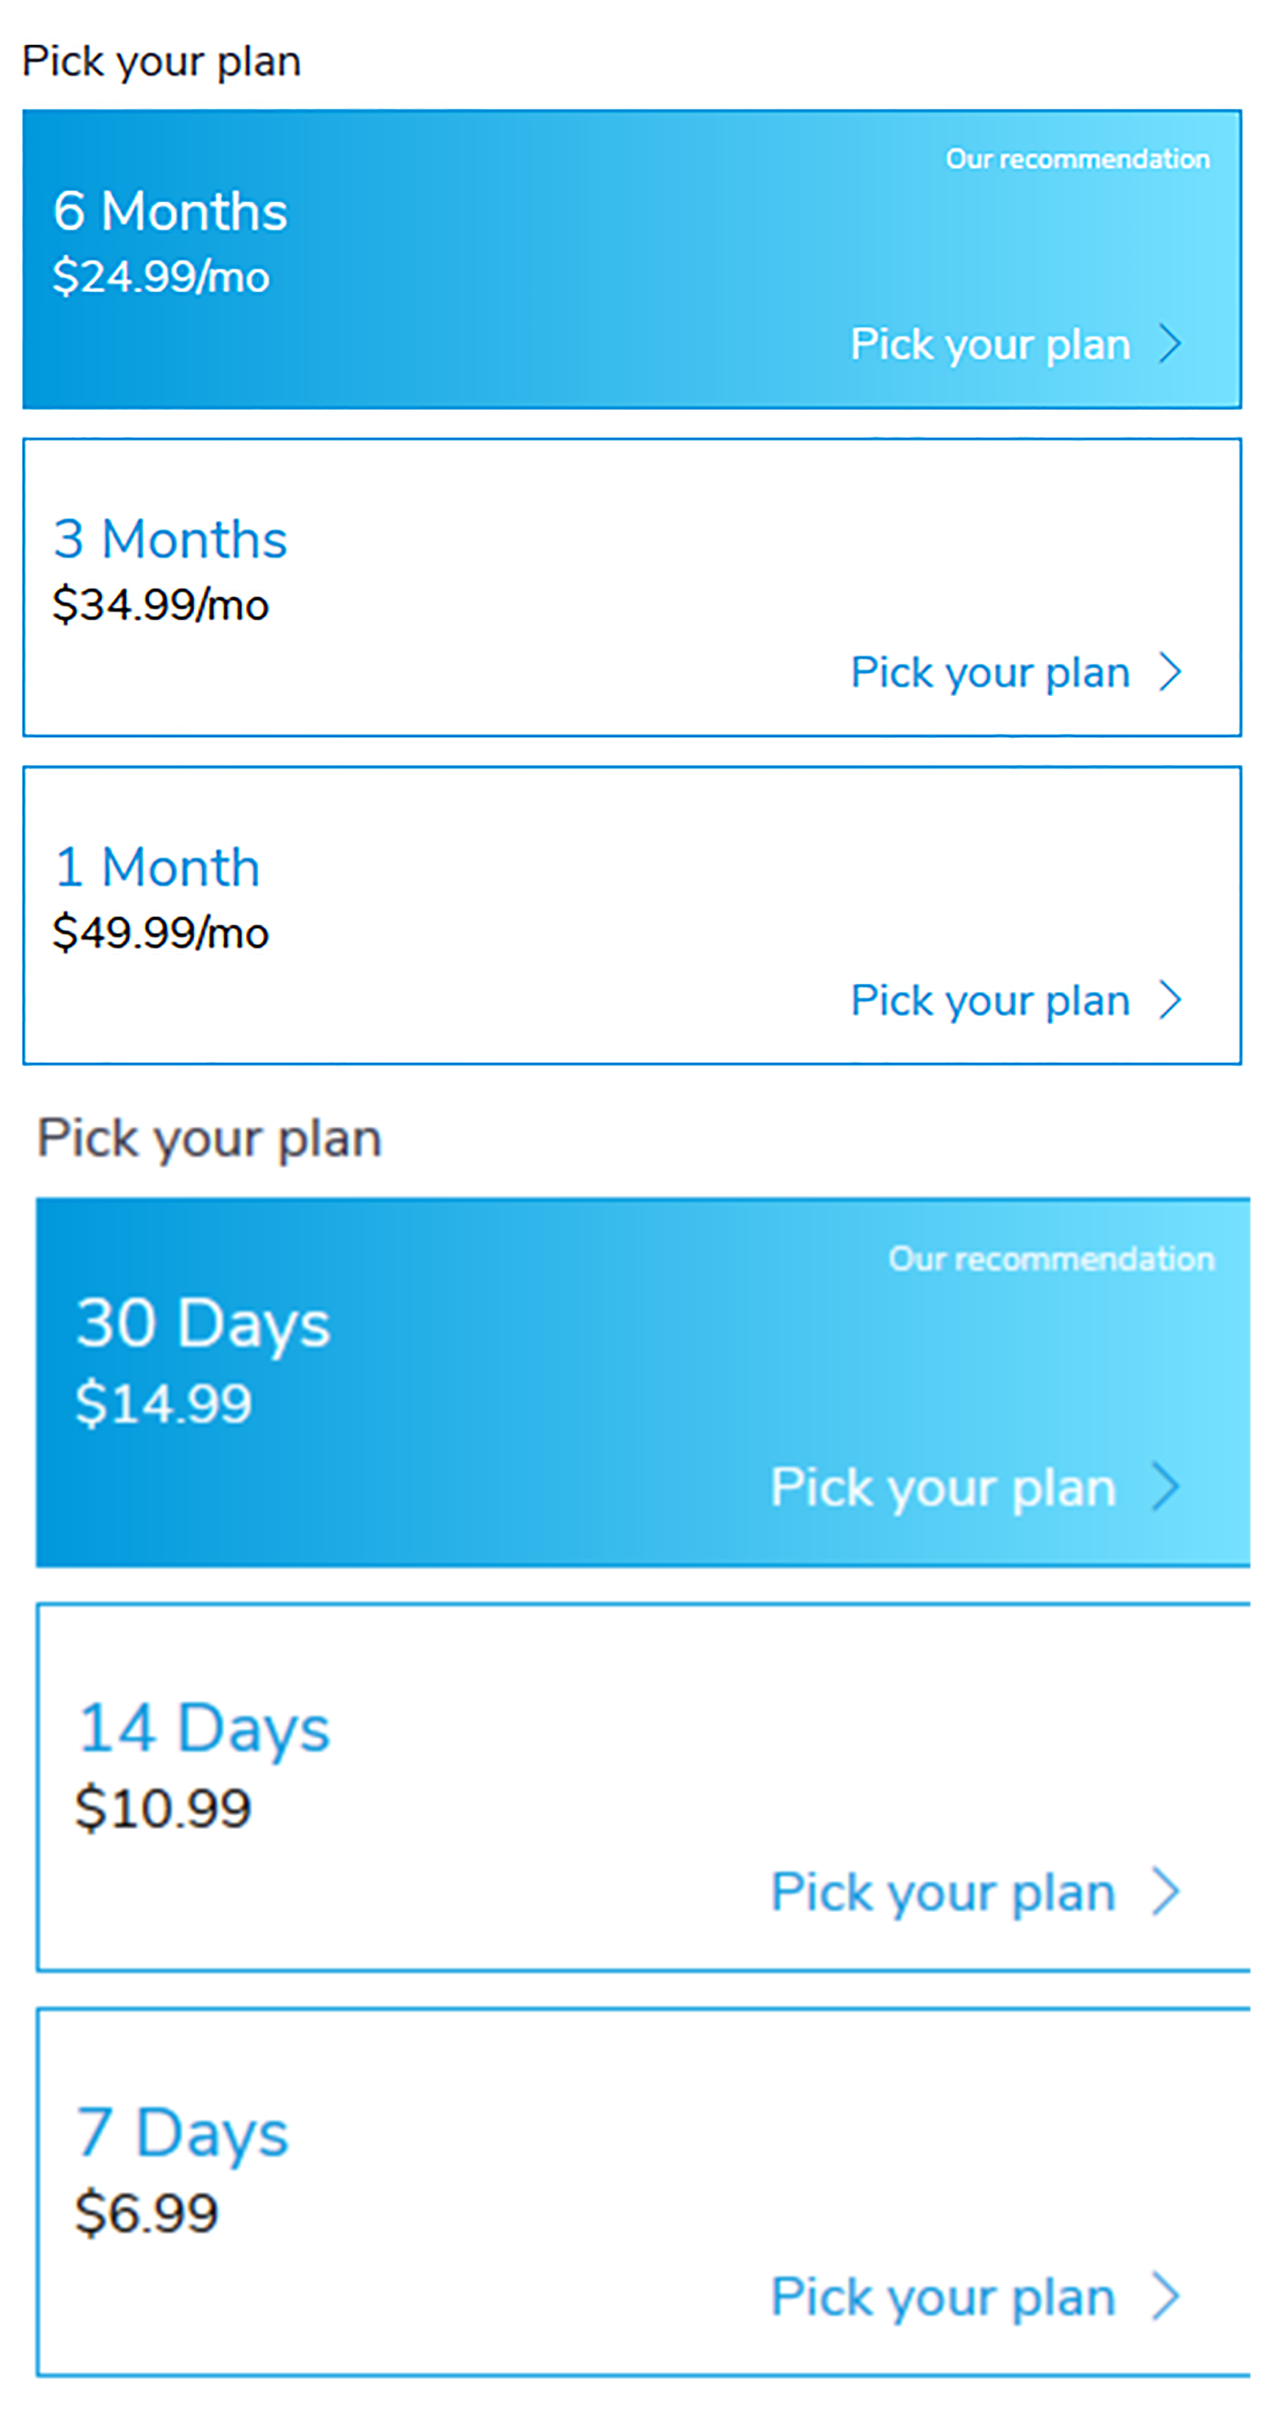1276x2434 pixels.
Task: Click the chevron arrow on 6 Months plan
Action: 1170,344
